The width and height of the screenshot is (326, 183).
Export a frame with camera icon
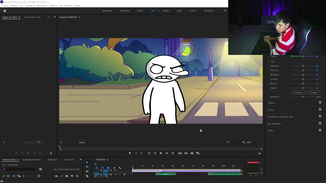click(192, 153)
